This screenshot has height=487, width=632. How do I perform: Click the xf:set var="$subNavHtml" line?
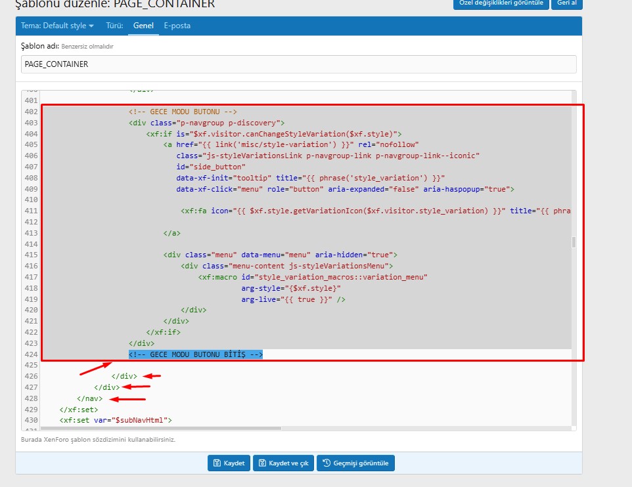[116, 420]
